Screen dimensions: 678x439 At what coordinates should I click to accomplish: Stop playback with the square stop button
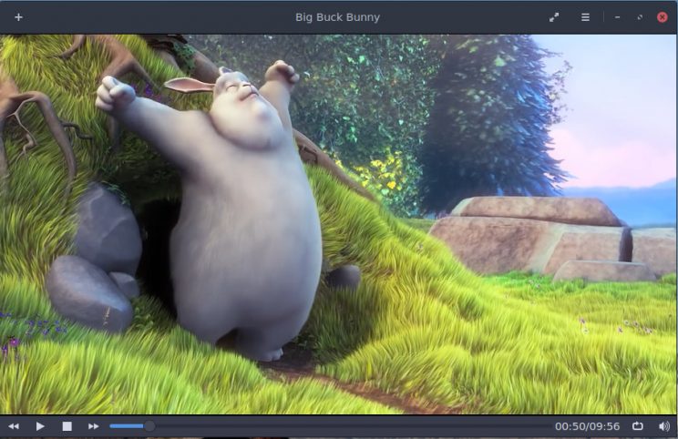point(67,426)
